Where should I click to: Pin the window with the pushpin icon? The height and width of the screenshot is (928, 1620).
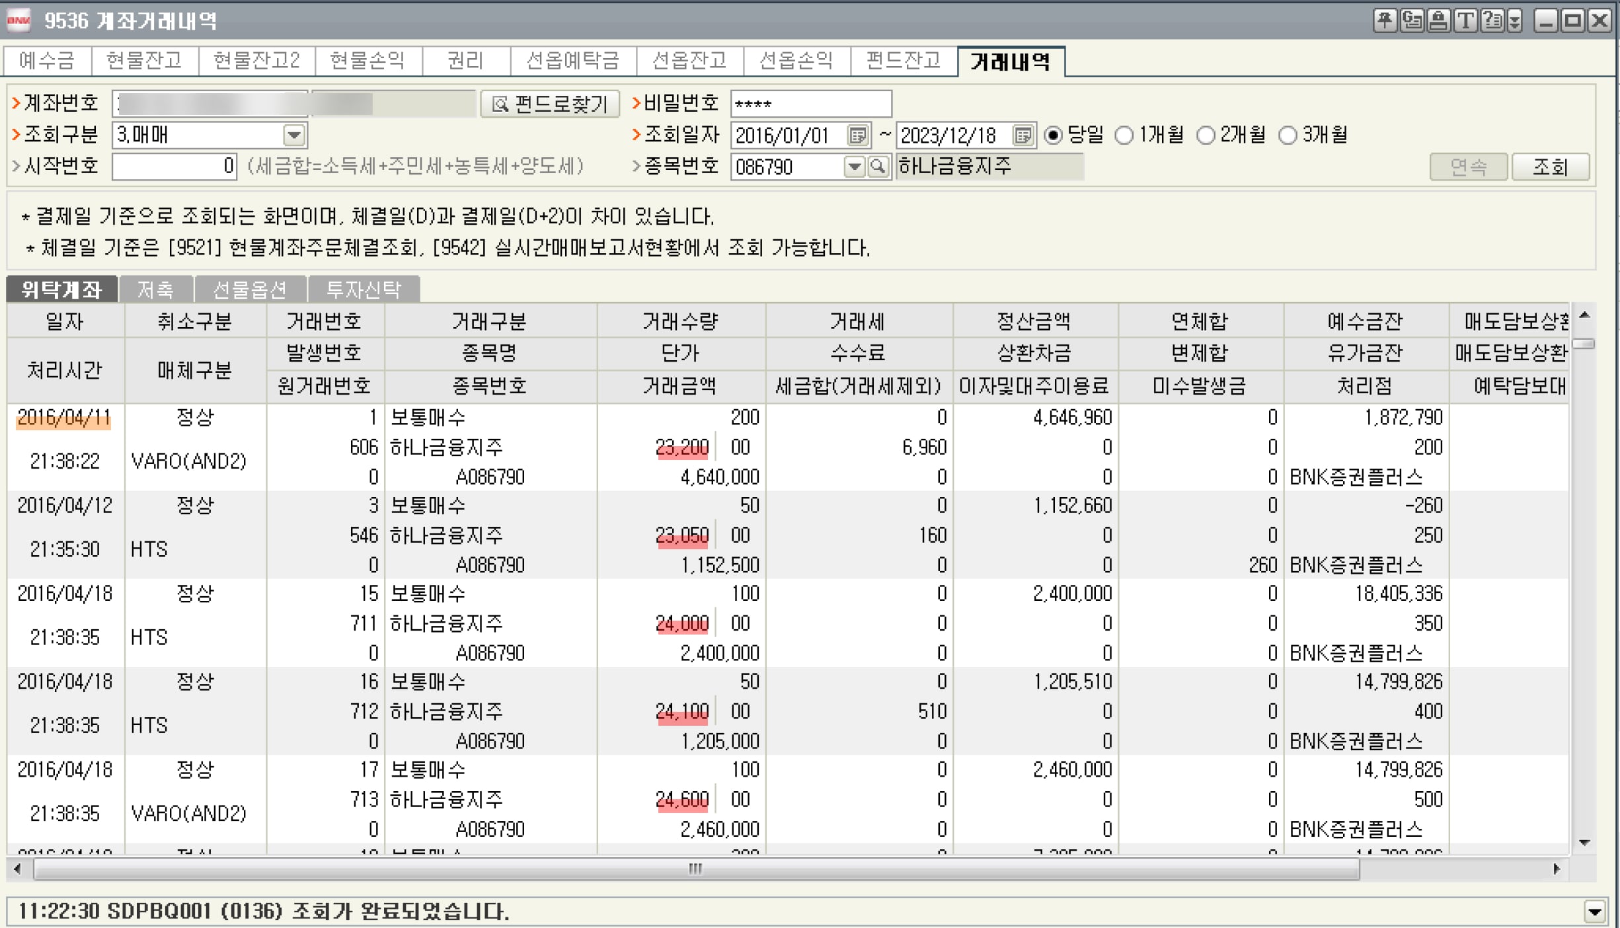point(1385,20)
